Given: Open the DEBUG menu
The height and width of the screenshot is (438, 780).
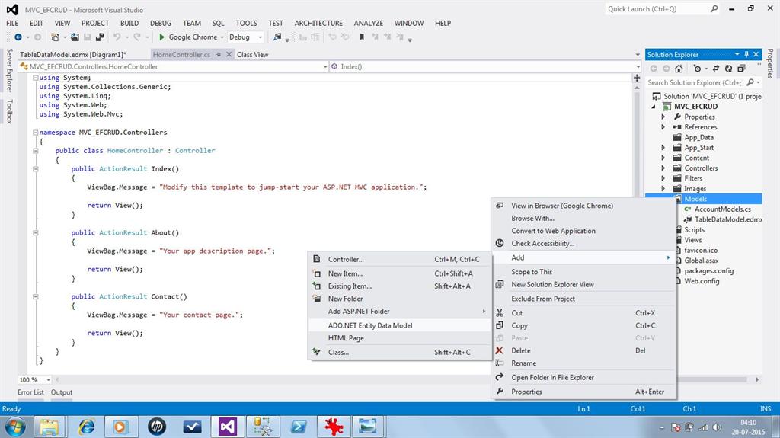Looking at the screenshot, I should pos(160,23).
